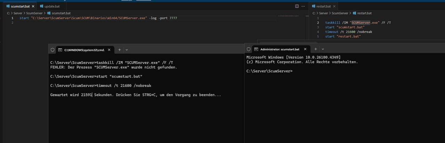The height and width of the screenshot is (143, 445).
Task: Click shield icon in Administrator terminal window
Action: (x=249, y=49)
